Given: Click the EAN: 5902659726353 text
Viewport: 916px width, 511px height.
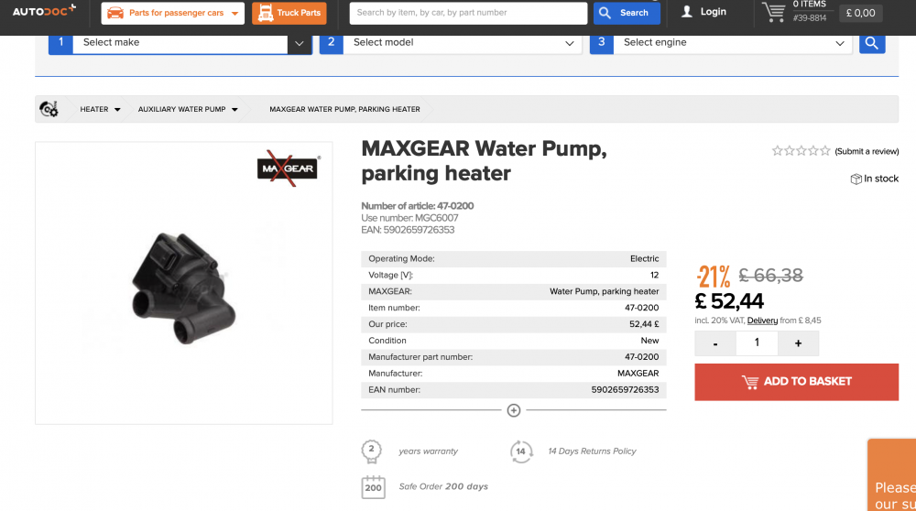Looking at the screenshot, I should point(408,230).
